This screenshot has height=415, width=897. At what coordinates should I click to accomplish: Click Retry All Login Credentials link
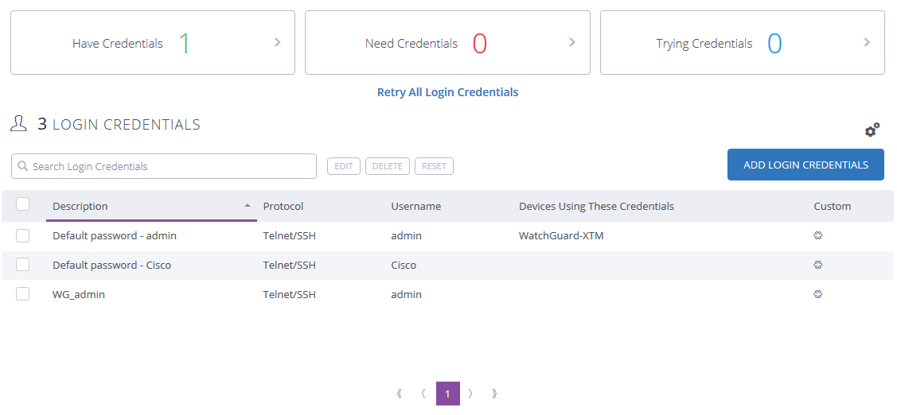point(447,92)
